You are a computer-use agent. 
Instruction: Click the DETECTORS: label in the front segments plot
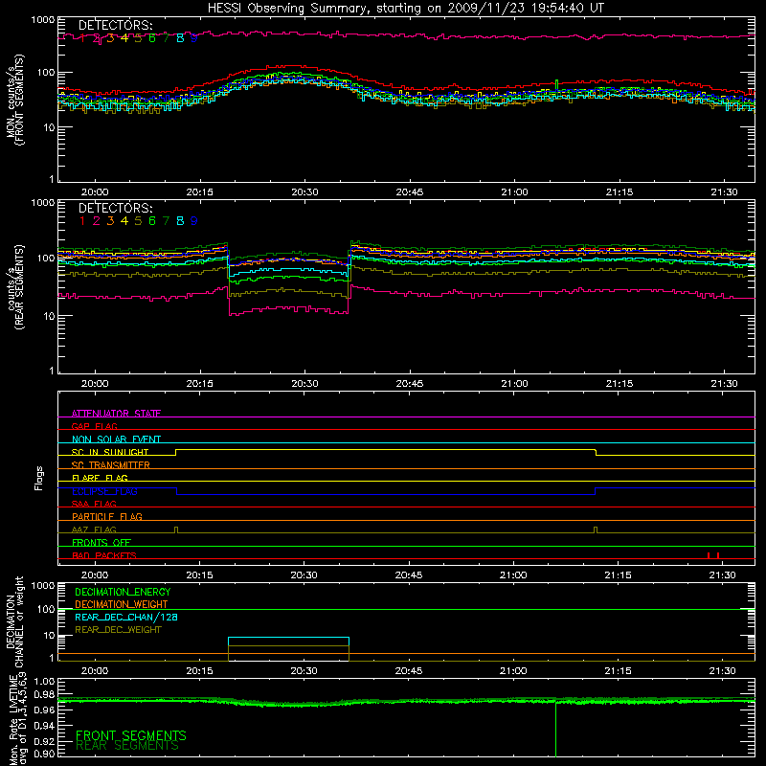coord(116,25)
